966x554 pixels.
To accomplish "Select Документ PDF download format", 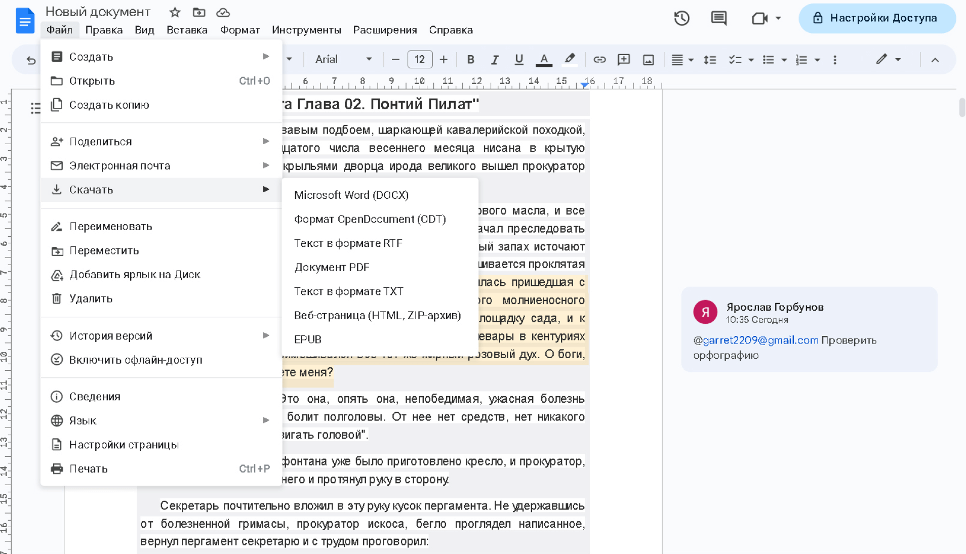I will tap(332, 267).
